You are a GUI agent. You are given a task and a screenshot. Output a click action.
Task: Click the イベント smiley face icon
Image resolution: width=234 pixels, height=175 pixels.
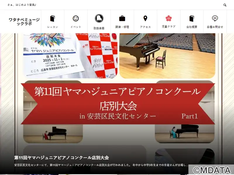[76, 18]
